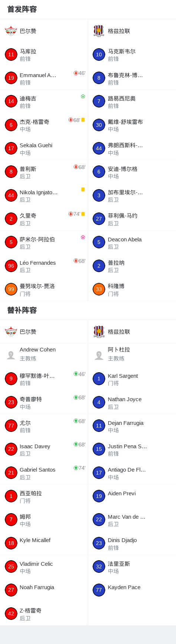
Task: Click the red substitution-off icon for Emmanuel A…
Action: 76,73
